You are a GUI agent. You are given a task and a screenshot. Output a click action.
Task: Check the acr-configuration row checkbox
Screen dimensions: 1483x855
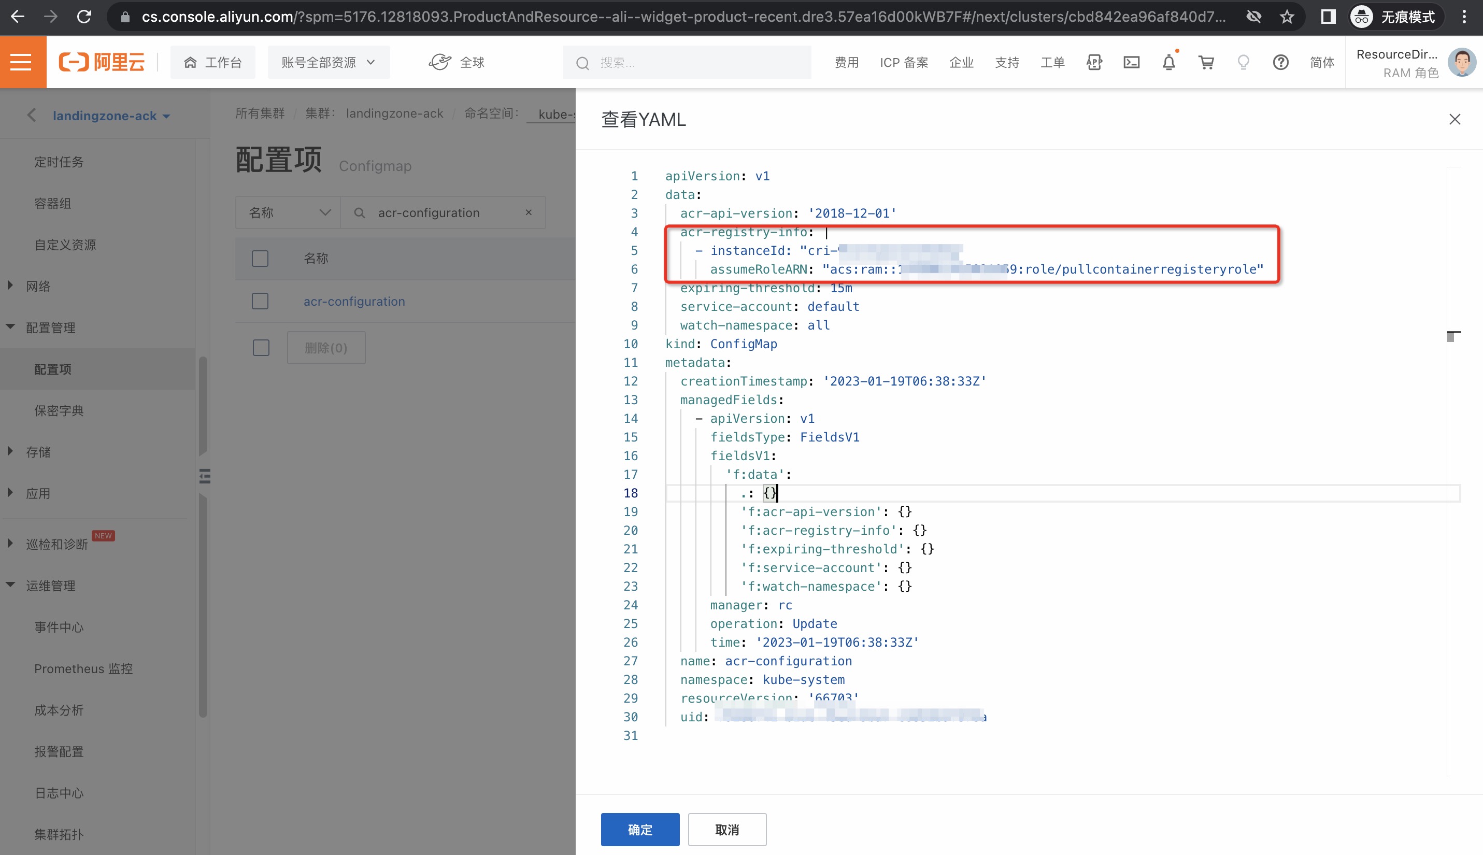(260, 301)
